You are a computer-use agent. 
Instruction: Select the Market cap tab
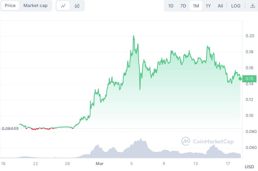point(35,6)
